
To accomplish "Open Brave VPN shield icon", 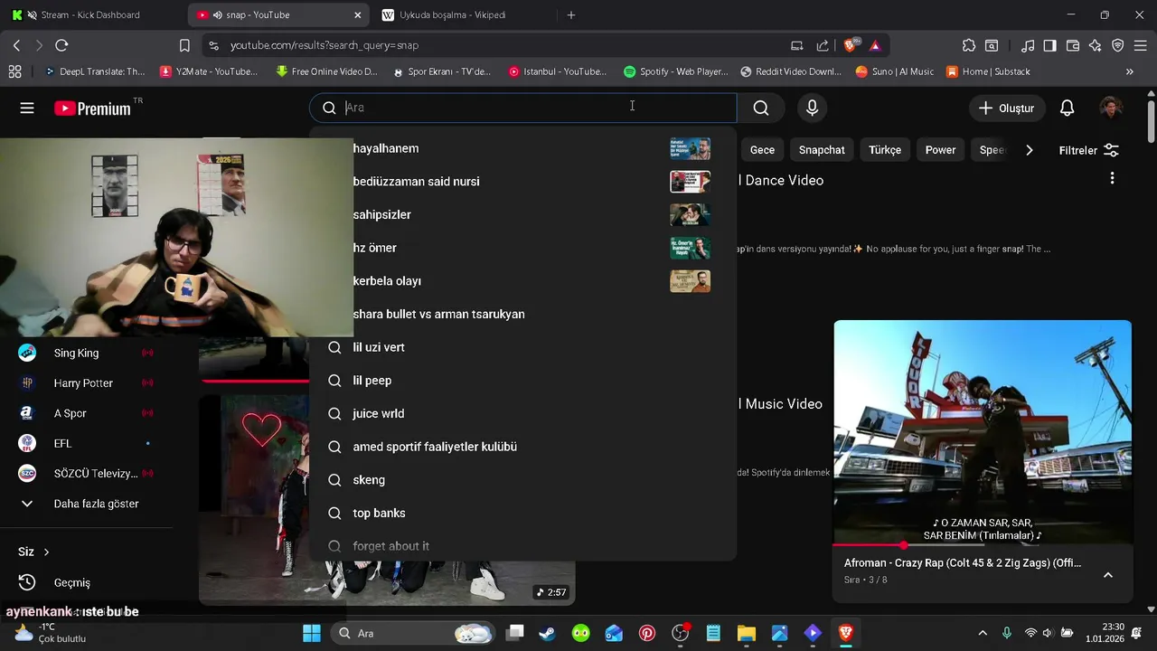I will point(1118,45).
